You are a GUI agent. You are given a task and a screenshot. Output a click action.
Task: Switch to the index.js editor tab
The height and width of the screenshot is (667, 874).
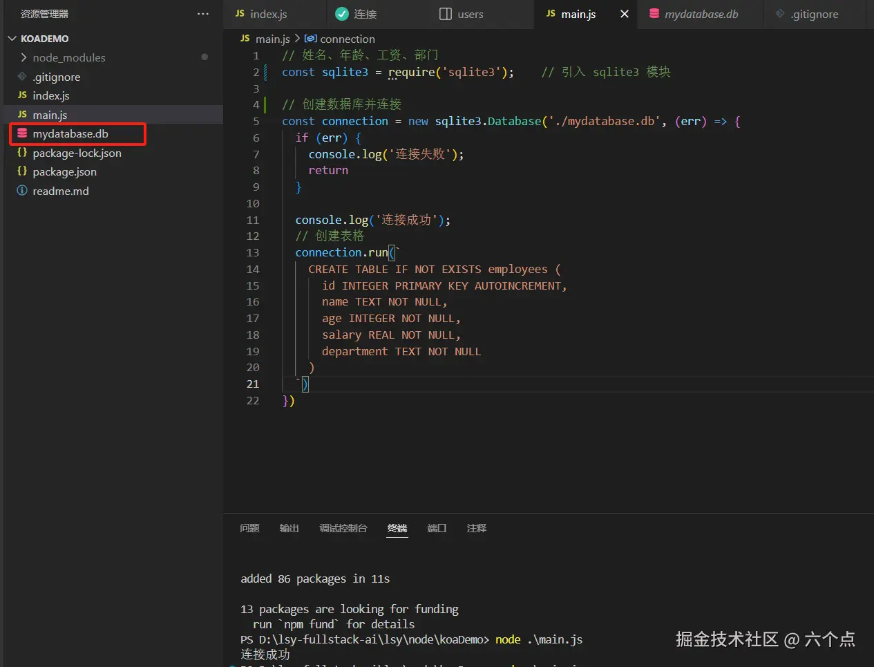[x=269, y=14]
